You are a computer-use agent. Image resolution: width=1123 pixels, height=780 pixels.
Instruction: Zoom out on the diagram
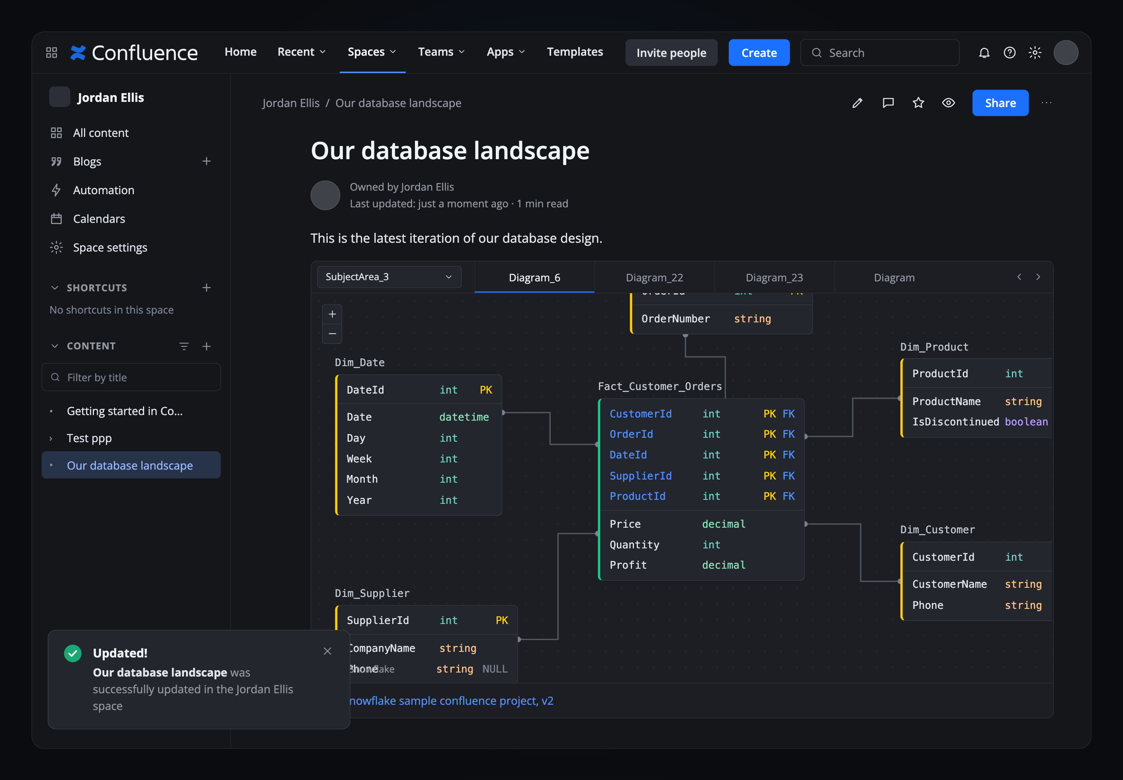[x=333, y=334]
